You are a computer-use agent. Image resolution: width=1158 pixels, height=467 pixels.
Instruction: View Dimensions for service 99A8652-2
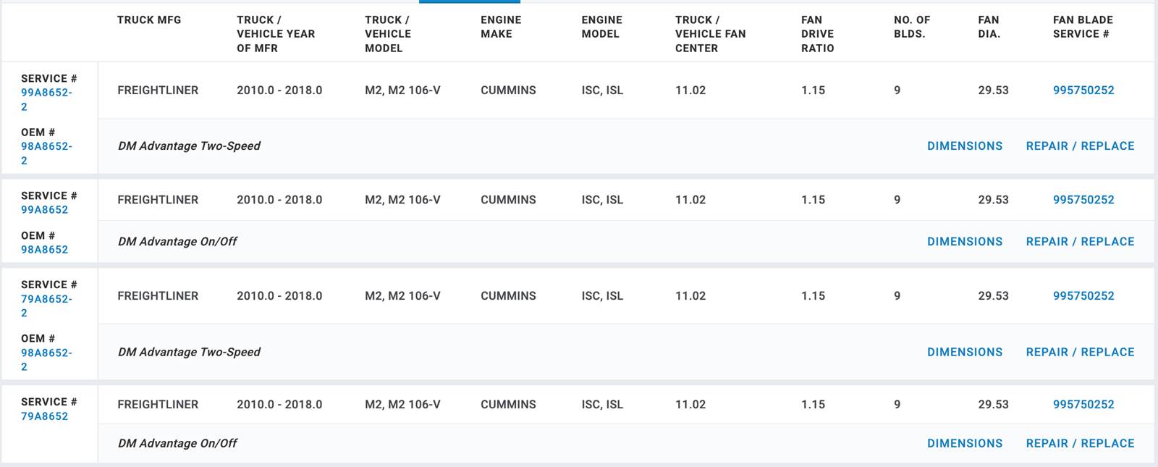(x=965, y=146)
